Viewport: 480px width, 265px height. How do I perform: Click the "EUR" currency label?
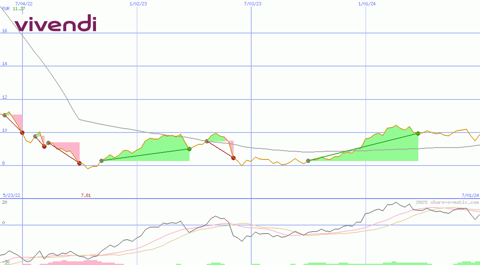[x=6, y=9]
